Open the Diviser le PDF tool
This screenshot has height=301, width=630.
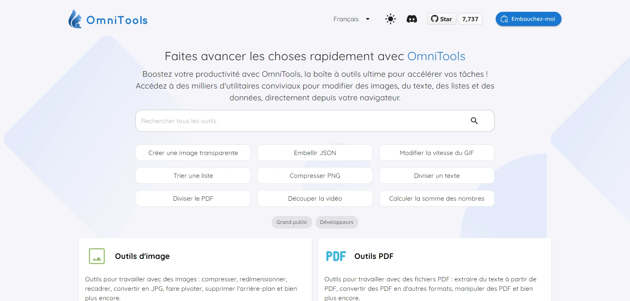point(193,198)
